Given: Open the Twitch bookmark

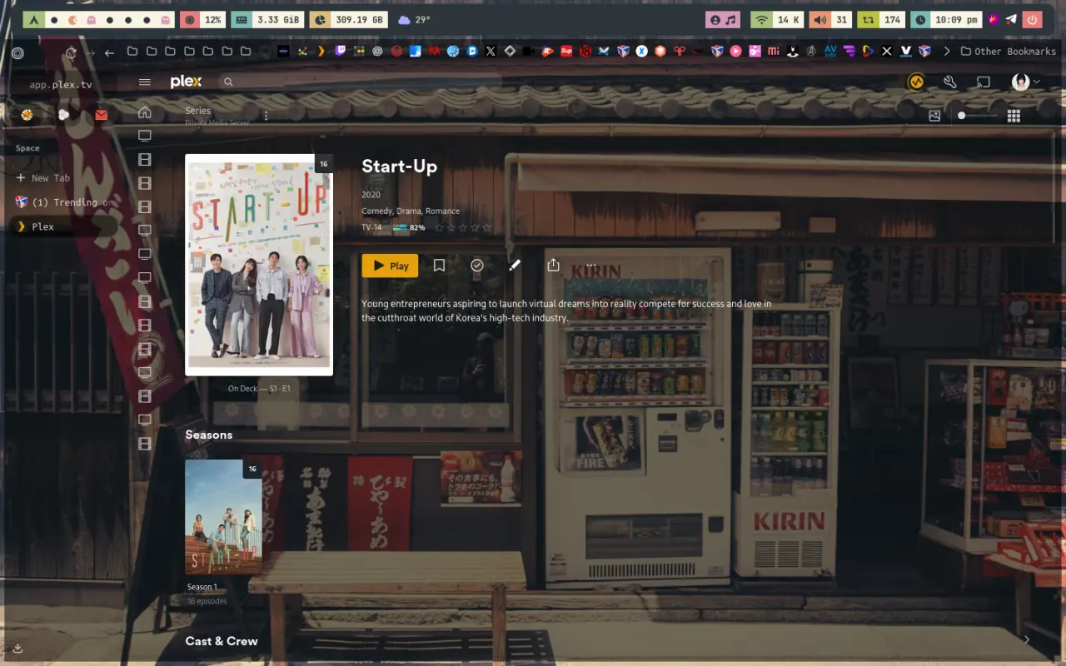Looking at the screenshot, I should [x=340, y=52].
